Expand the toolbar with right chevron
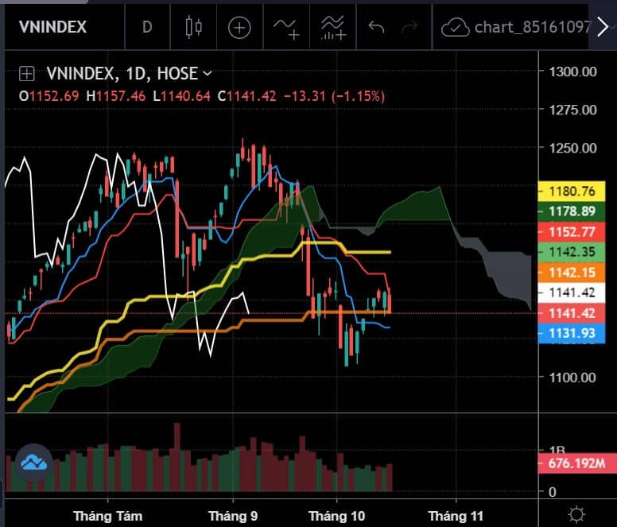 tap(603, 27)
